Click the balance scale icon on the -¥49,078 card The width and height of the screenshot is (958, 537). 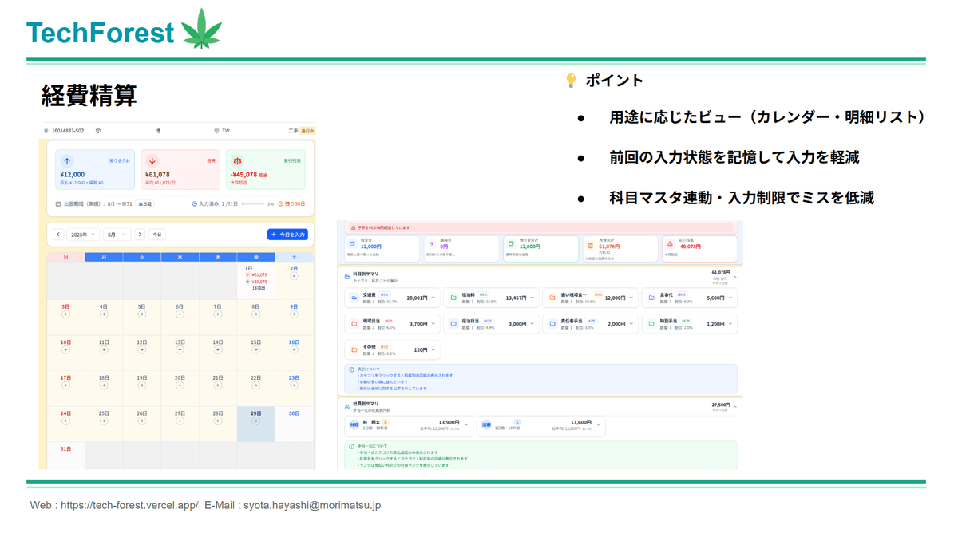(x=237, y=161)
